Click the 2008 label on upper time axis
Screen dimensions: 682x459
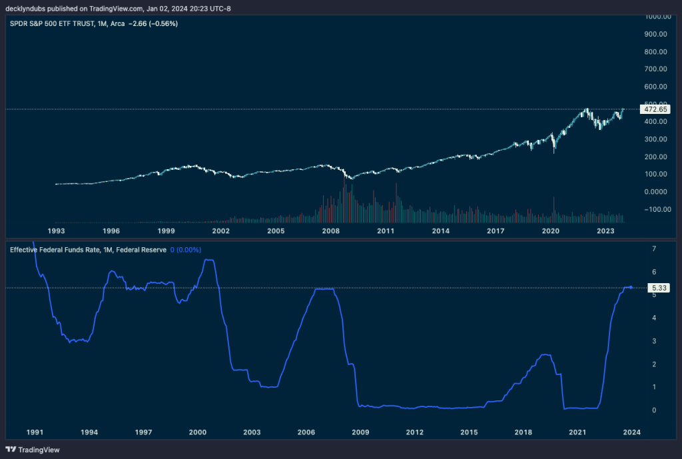coord(331,230)
